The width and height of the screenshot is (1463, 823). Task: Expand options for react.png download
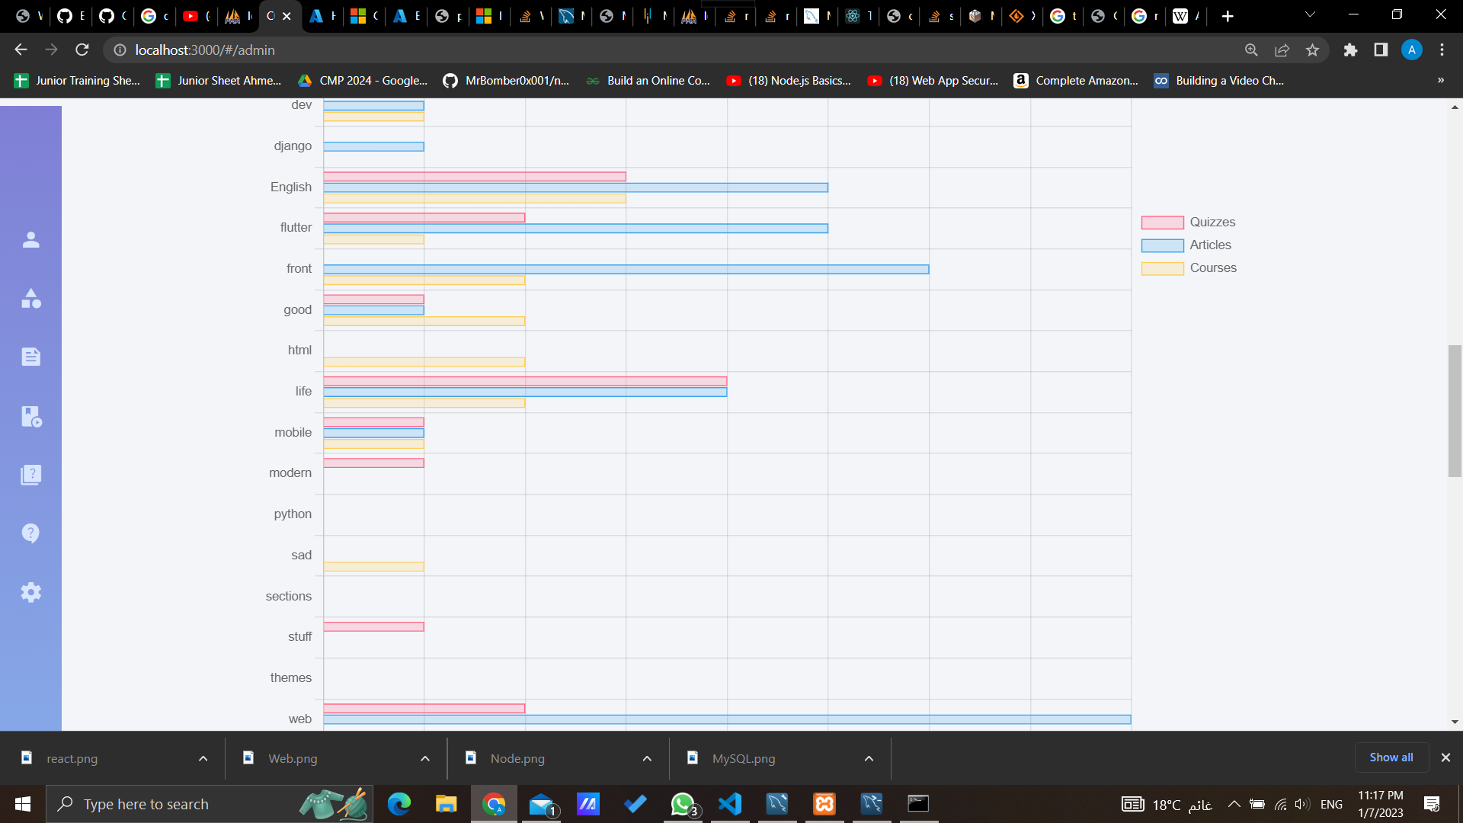click(203, 759)
